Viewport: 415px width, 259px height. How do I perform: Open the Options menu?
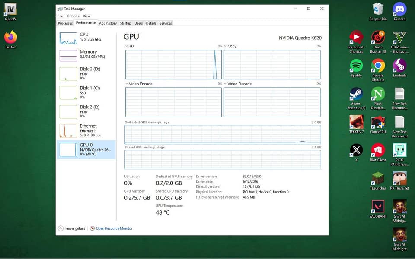click(73, 16)
